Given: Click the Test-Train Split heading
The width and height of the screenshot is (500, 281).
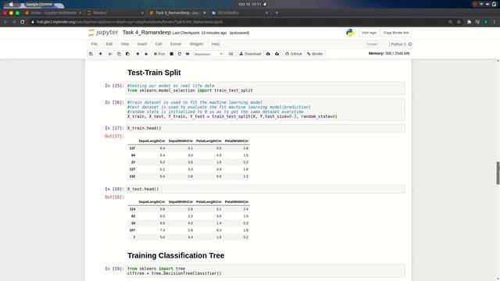Looking at the screenshot, I should pos(154,73).
